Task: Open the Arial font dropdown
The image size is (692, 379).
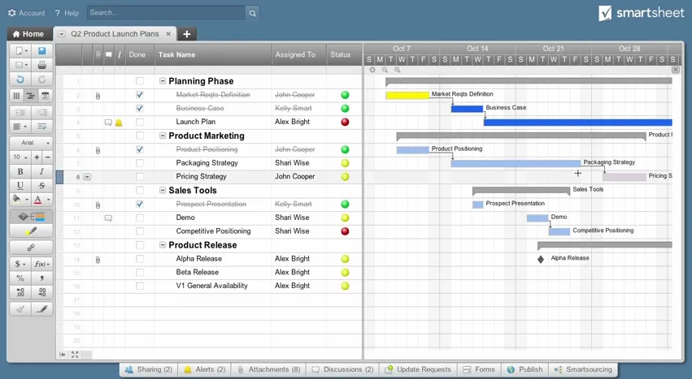Action: tap(32, 143)
